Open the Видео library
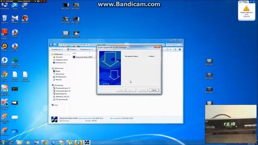 (x=56, y=71)
